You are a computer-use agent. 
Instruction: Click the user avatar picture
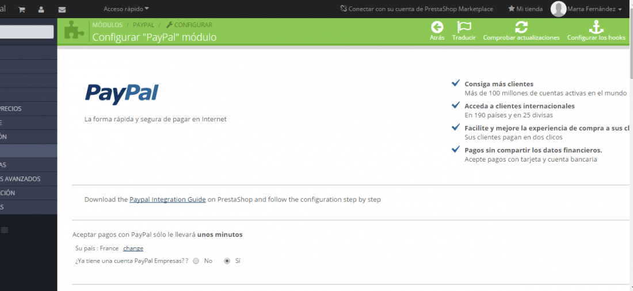click(558, 9)
